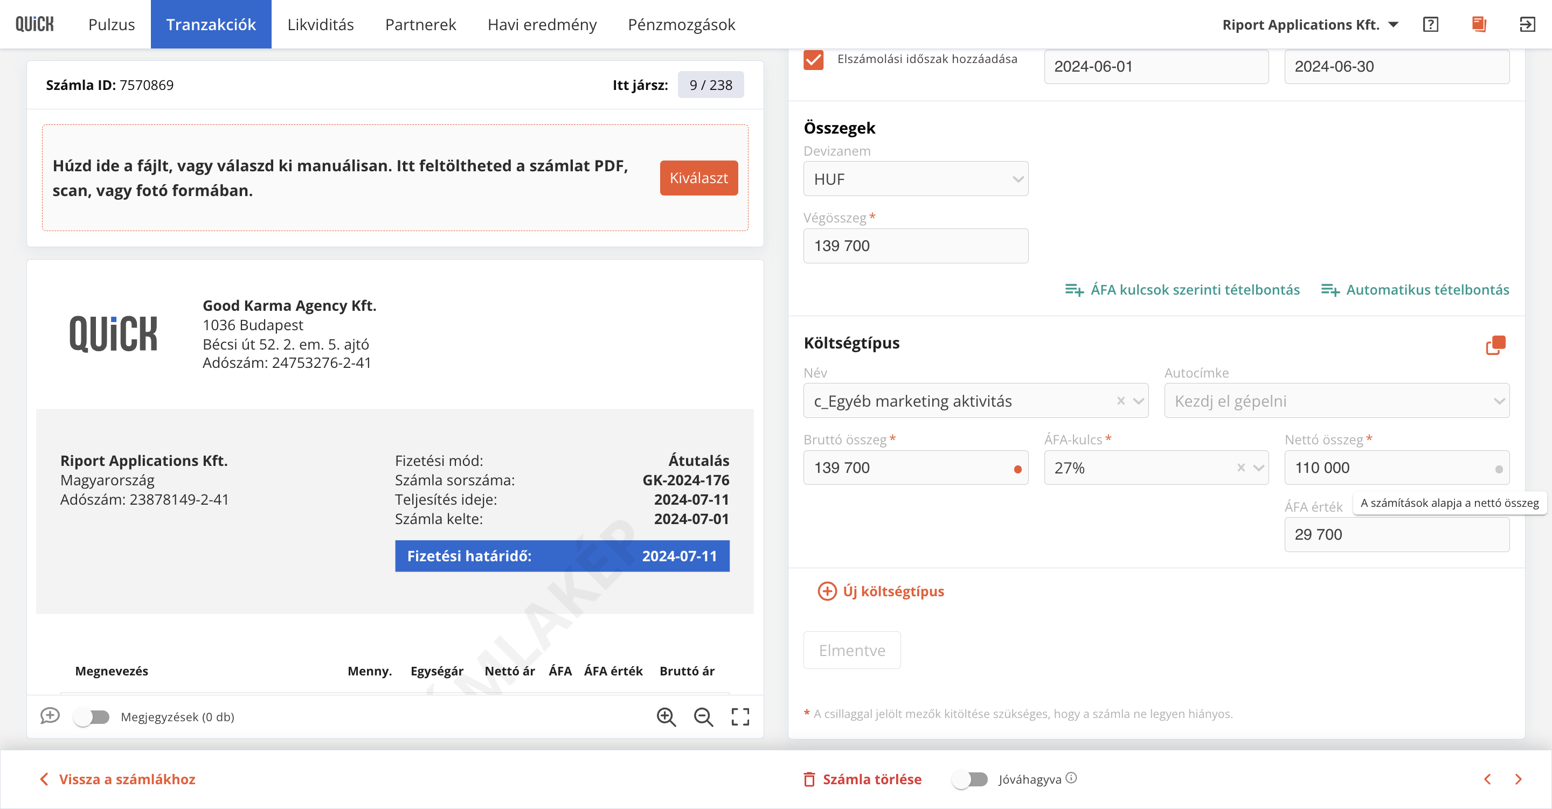Expand the ÁFA-kulcs dropdown arrow

coord(1259,468)
